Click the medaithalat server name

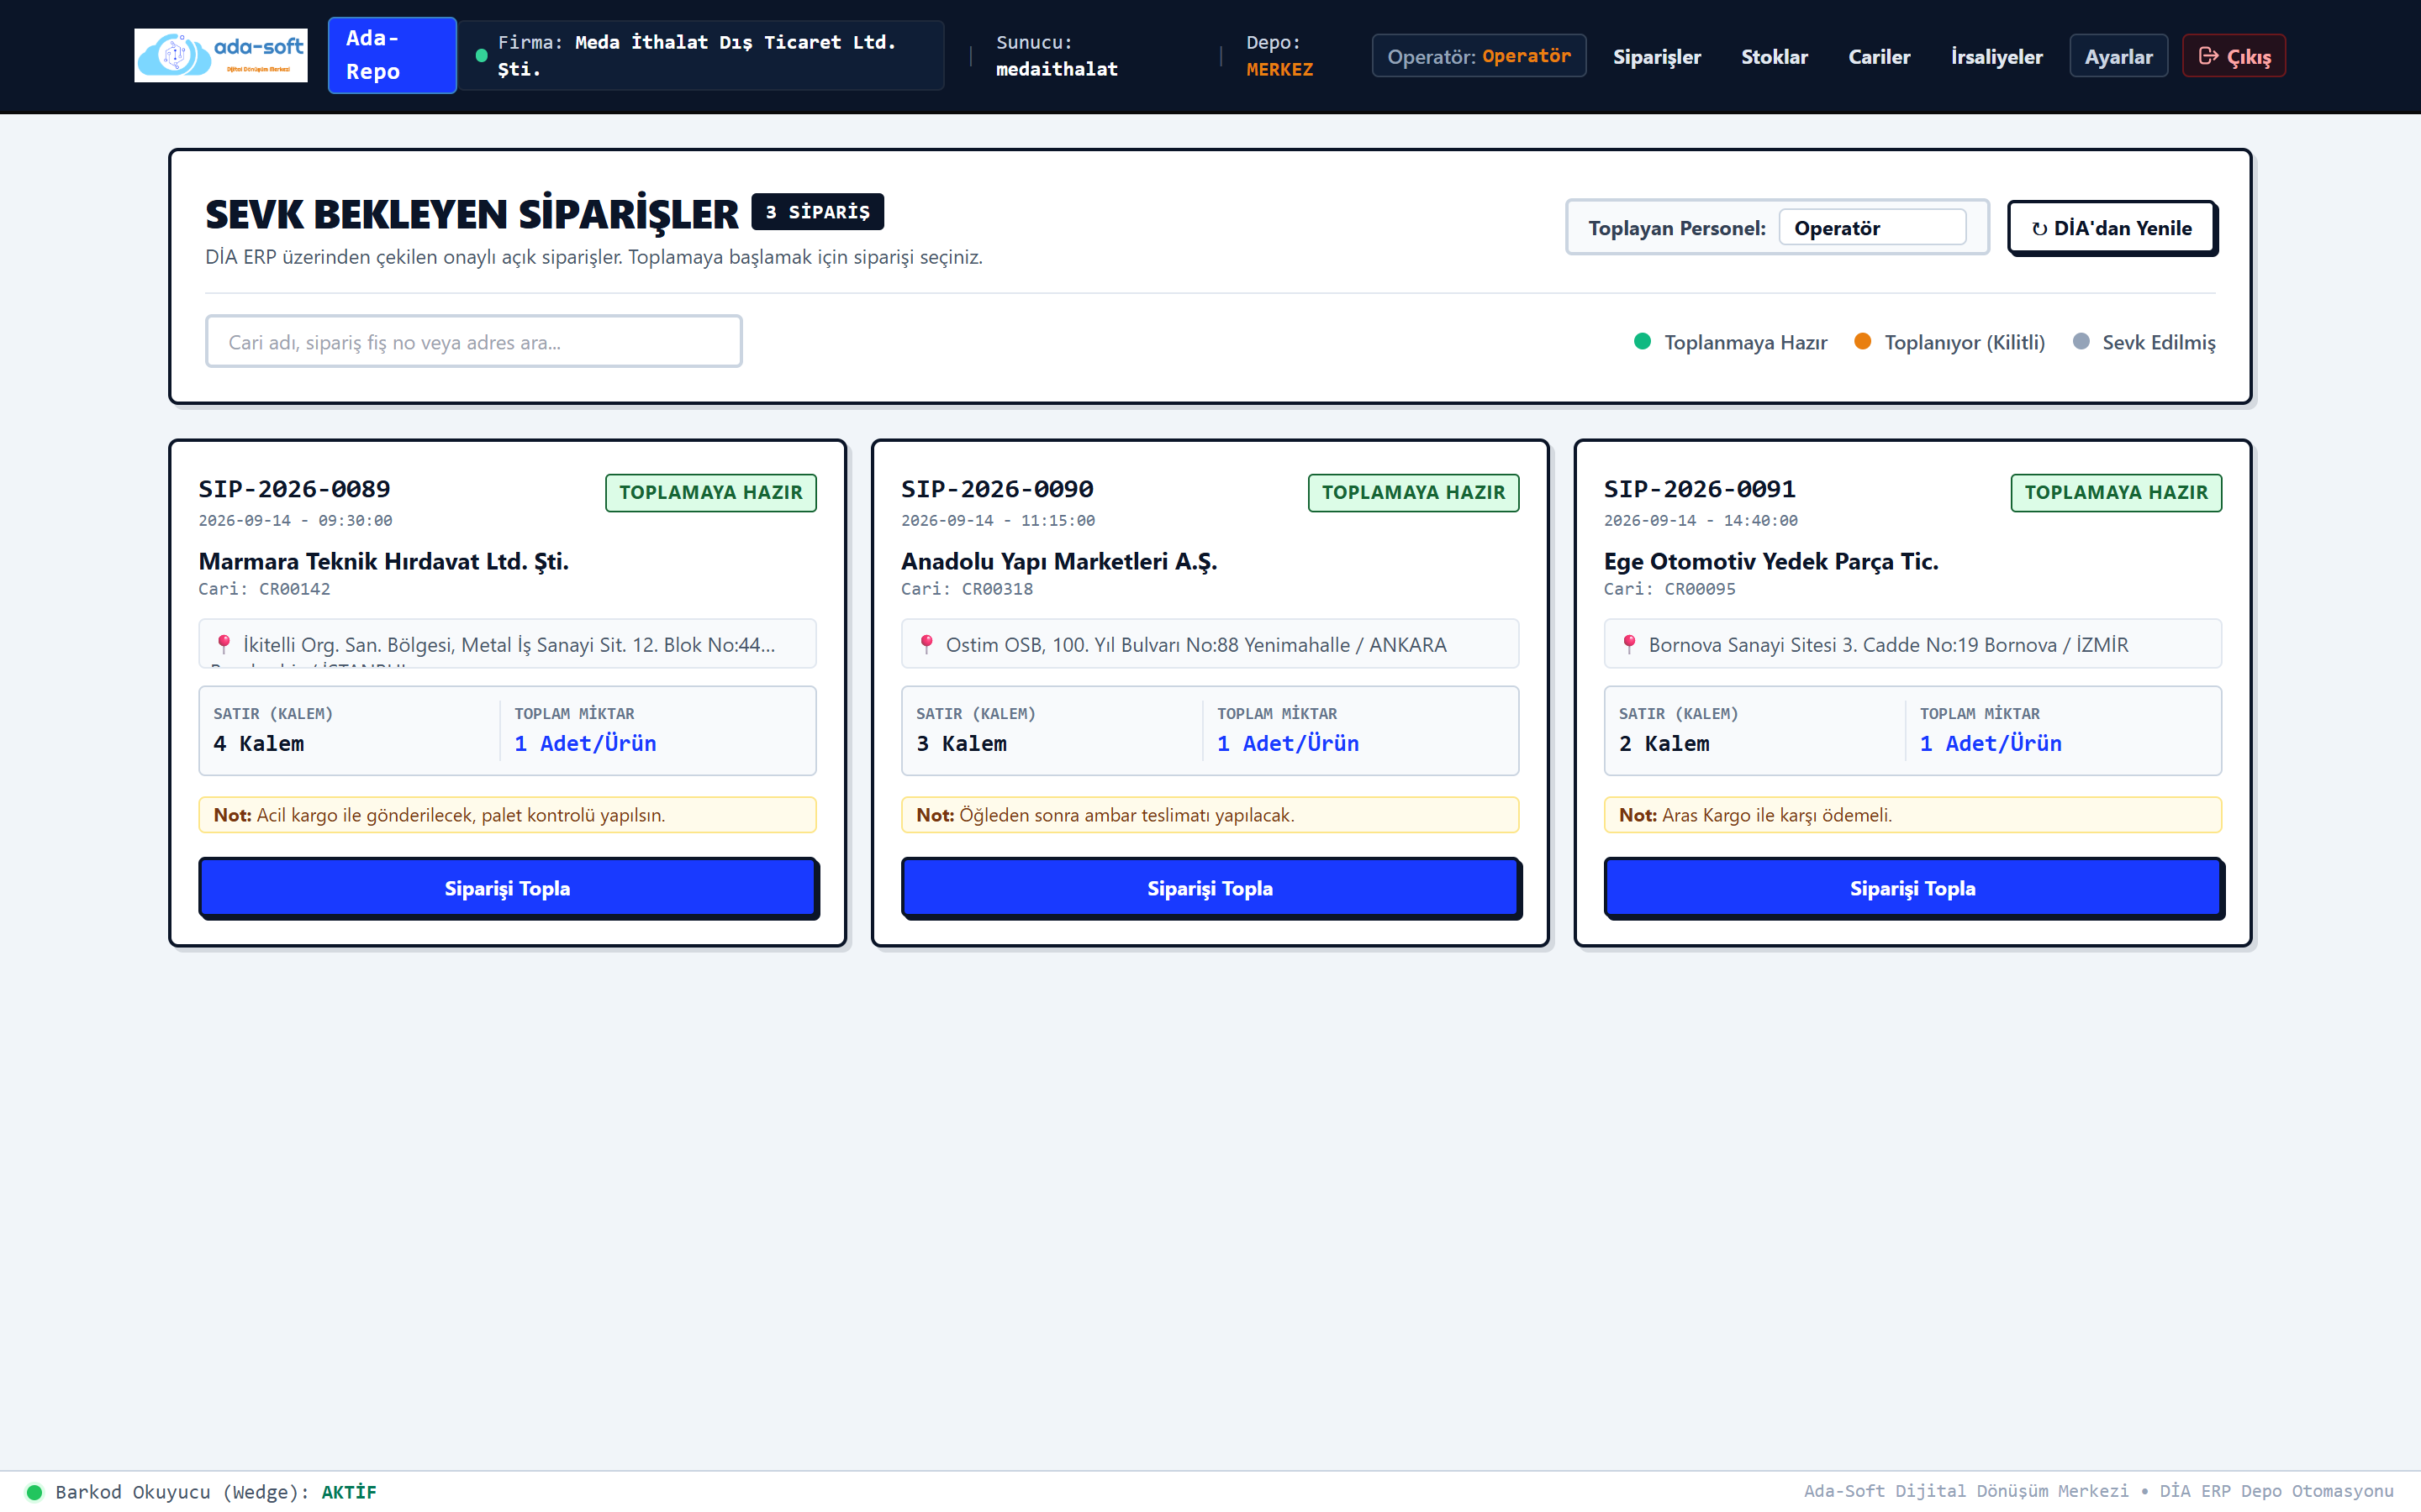1057,69
